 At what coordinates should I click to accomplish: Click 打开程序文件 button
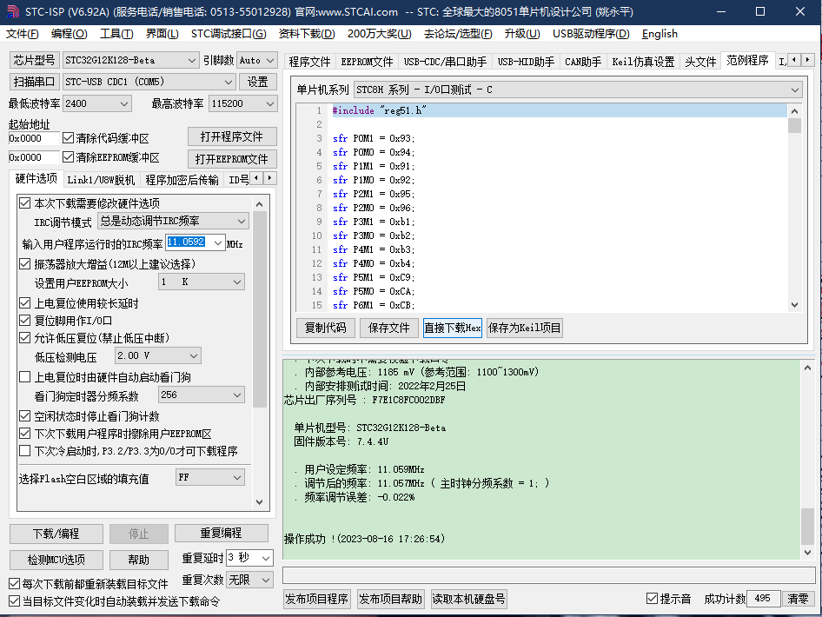(232, 136)
